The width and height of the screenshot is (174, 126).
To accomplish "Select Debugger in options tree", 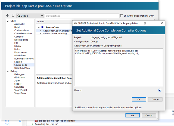I will [x=19, y=74].
